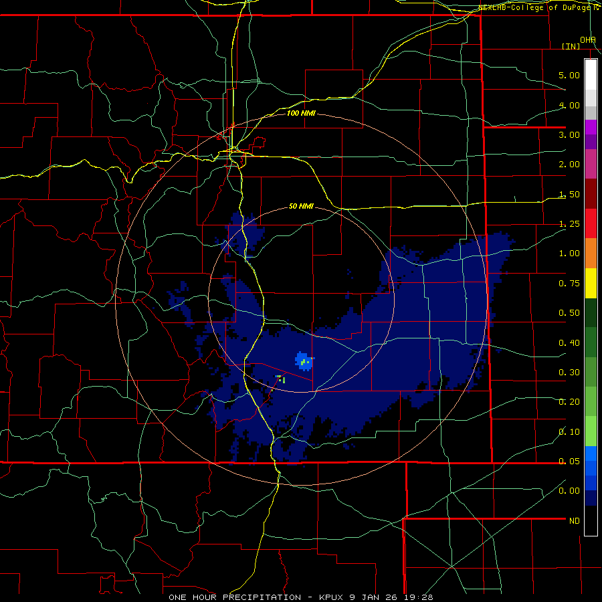Click the 100 NMI range ring label
Image resolution: width=602 pixels, height=602 pixels.
[x=301, y=113]
